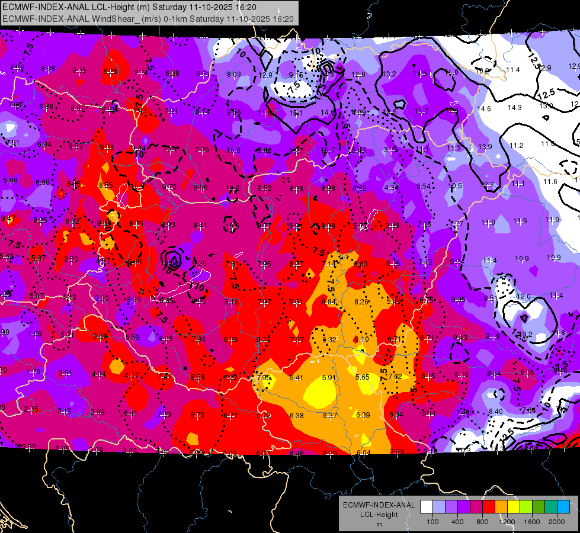Screen dimensions: 580x533
Task: Click the grid value 6.37
Action: [x=330, y=416]
